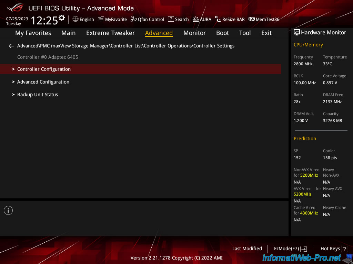Click the 28x ratio value

click(x=297, y=102)
